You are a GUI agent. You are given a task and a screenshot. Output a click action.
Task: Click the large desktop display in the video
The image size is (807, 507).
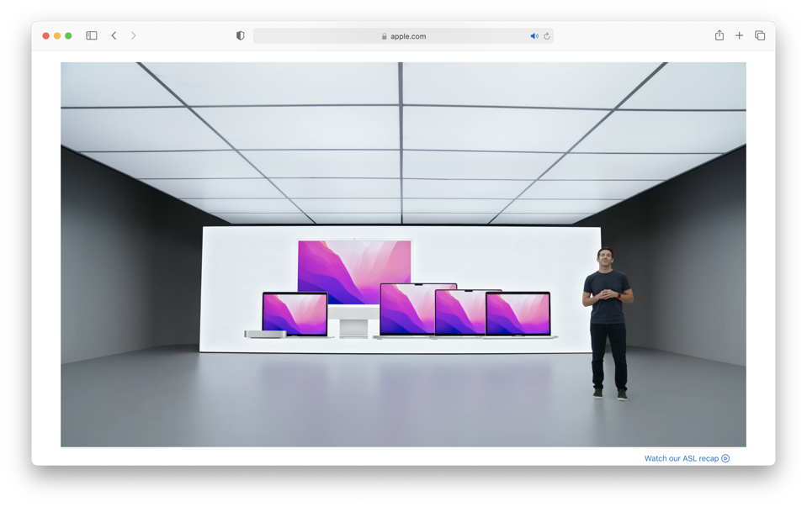tap(354, 271)
